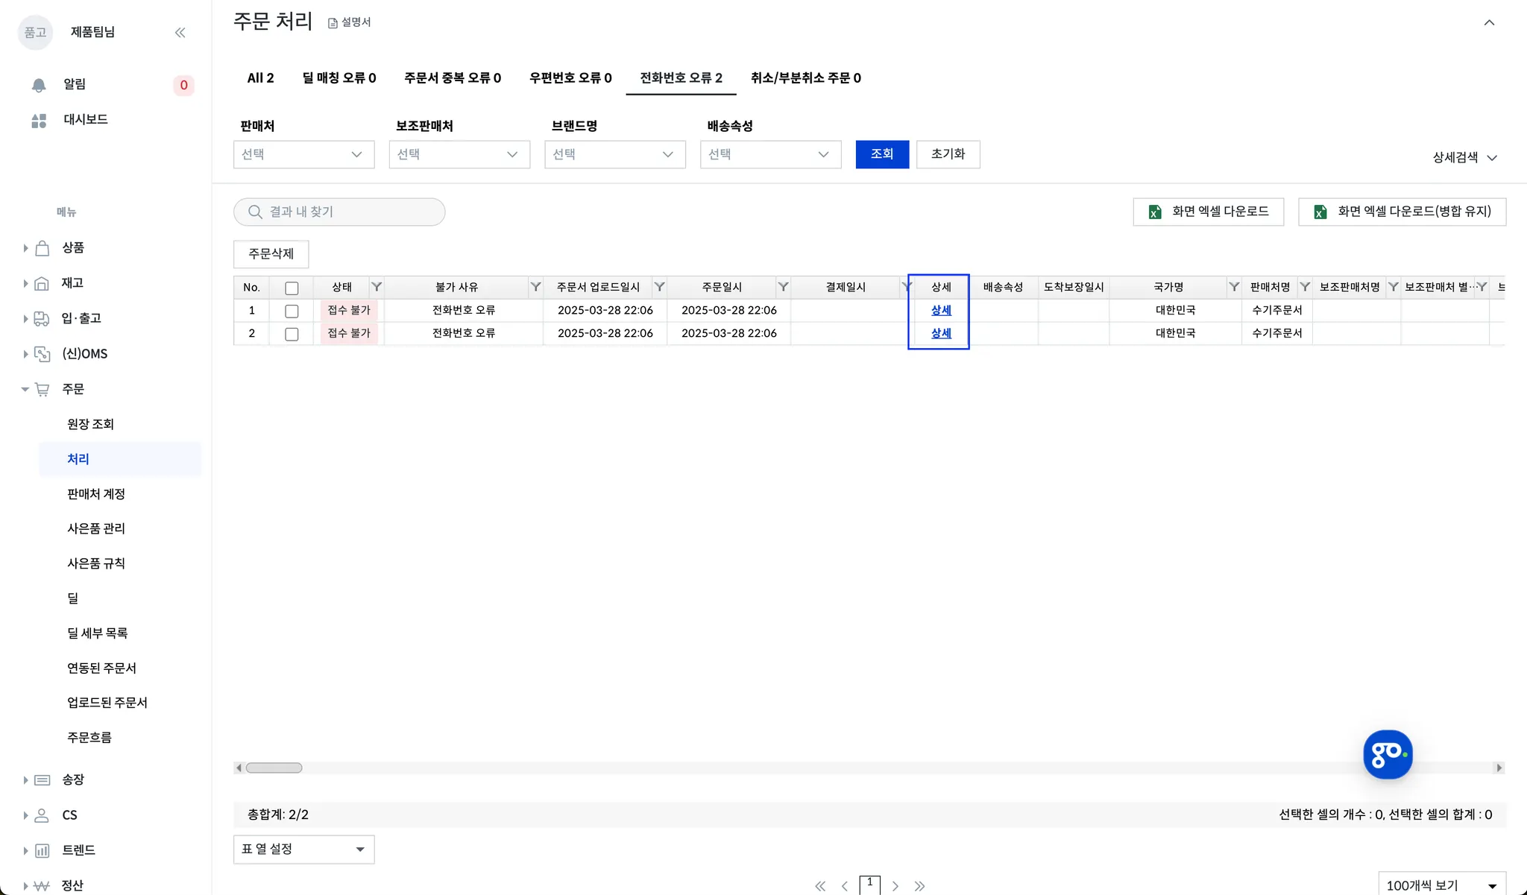Image resolution: width=1527 pixels, height=895 pixels.
Task: Check the checkbox for row 1
Action: pos(292,311)
